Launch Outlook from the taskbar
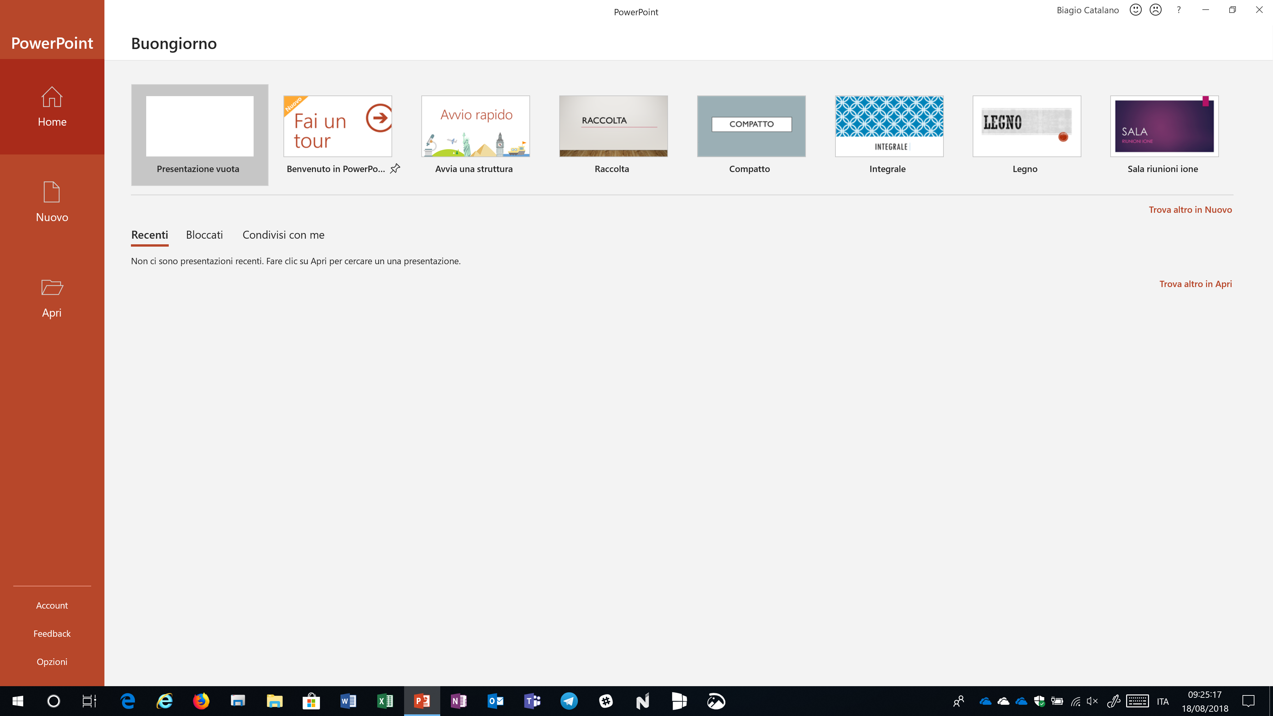1273x716 pixels. (495, 701)
